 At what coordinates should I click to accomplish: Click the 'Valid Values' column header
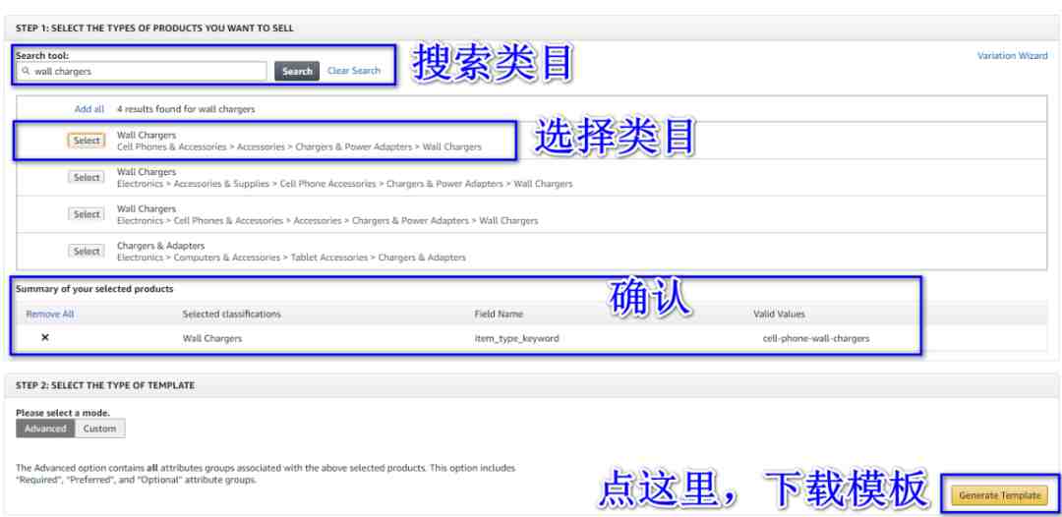point(779,314)
